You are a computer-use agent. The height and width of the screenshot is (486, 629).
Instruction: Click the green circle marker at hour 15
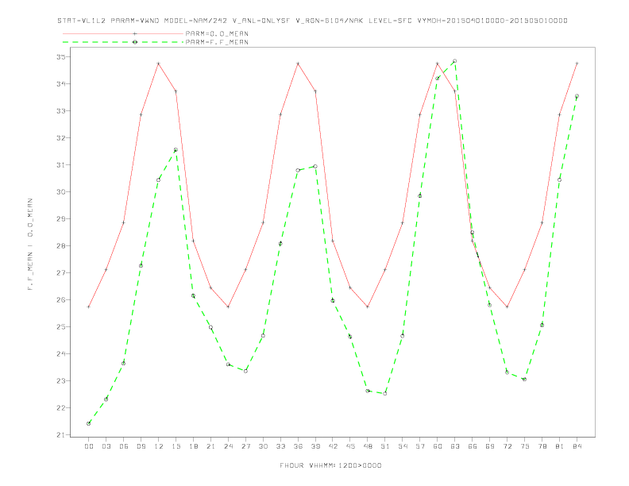[x=176, y=150]
